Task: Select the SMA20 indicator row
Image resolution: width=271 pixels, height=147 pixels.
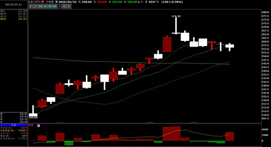Action: tap(14, 16)
